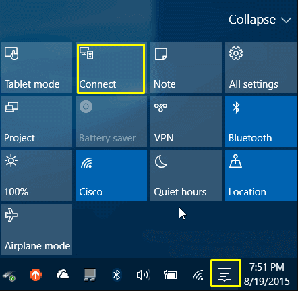
Task: Enable Quiet hours
Action: coord(186,176)
